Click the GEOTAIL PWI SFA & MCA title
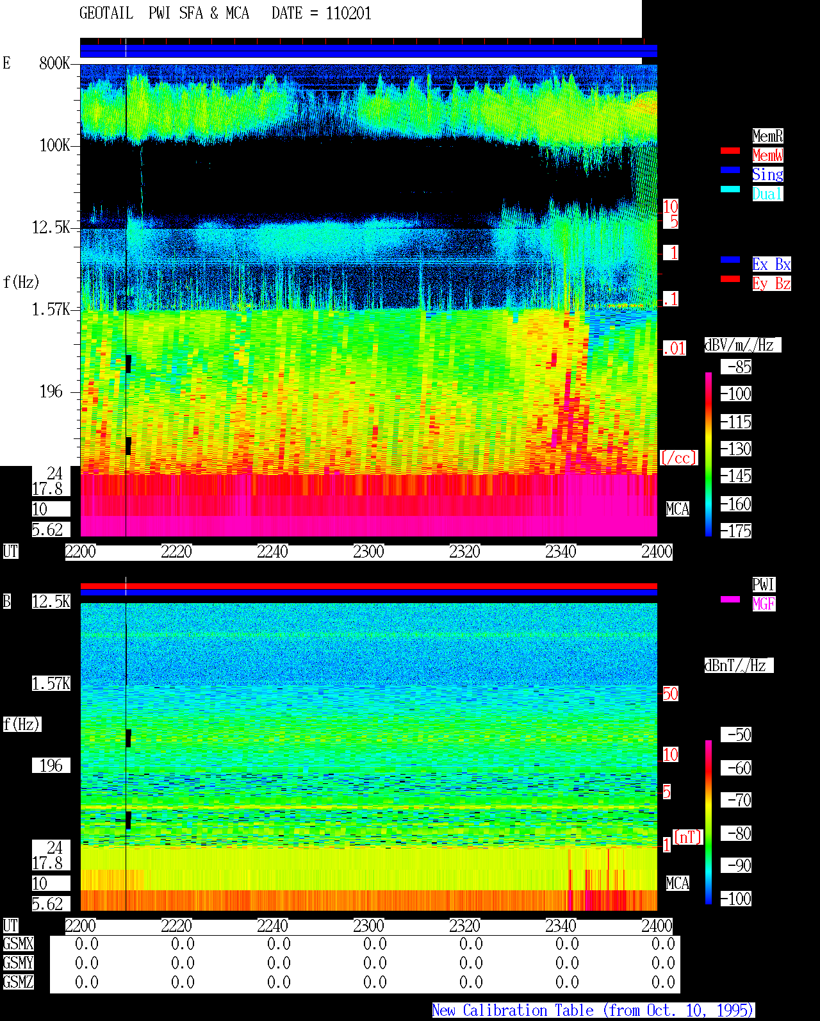 coord(164,13)
